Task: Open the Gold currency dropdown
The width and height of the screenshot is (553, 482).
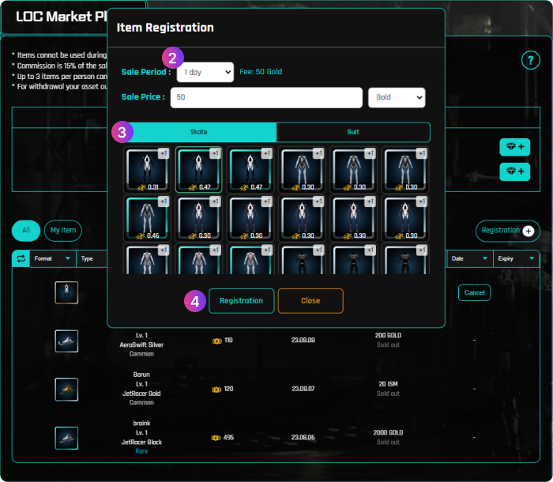Action: point(397,97)
